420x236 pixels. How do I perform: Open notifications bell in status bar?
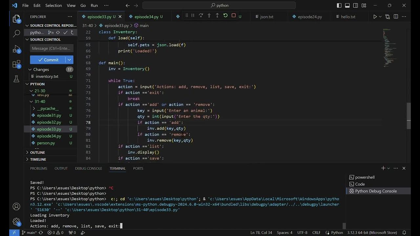405,233
